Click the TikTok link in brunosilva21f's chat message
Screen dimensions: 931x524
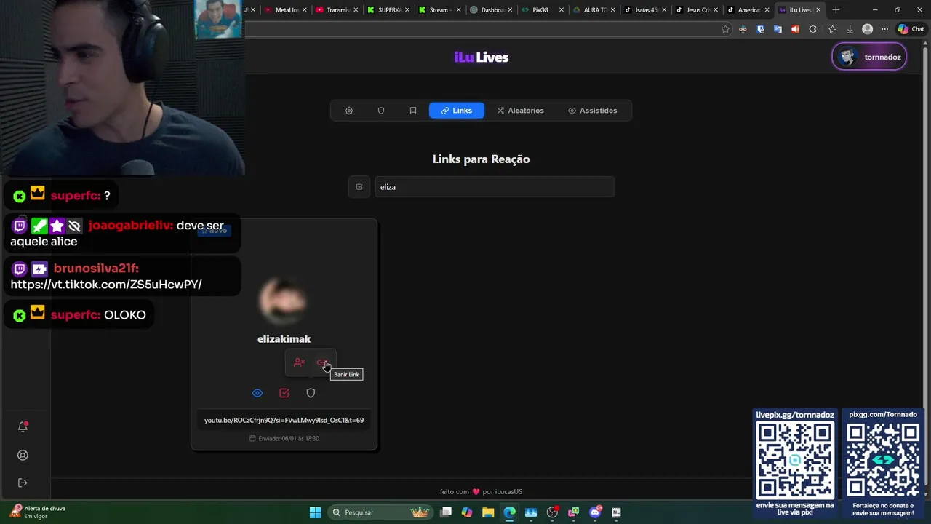click(x=106, y=285)
